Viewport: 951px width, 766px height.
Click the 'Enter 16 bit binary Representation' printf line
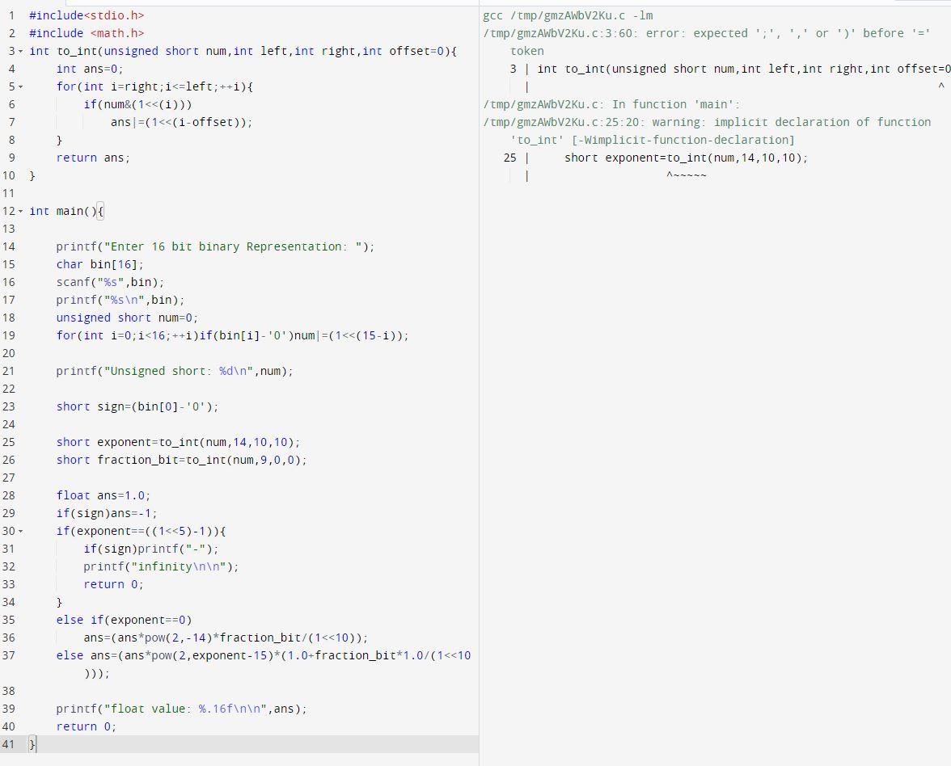coord(215,246)
